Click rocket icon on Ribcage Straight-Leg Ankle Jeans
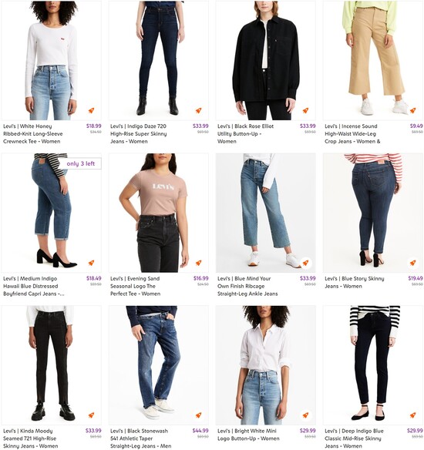The image size is (424, 450). (x=305, y=263)
